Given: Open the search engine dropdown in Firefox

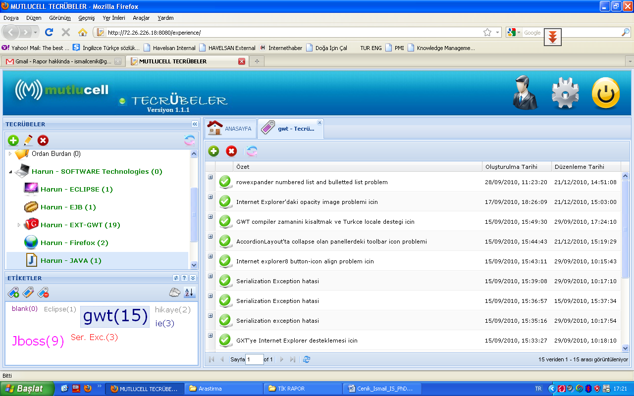Looking at the screenshot, I should point(519,33).
